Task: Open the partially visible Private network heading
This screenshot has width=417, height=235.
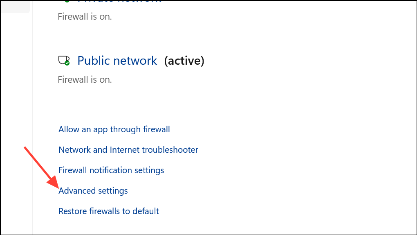Action: pos(119,2)
